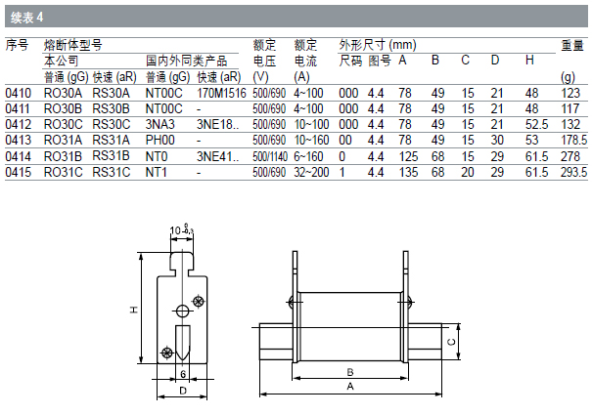This screenshot has width=592, height=415.
Task: Click the 重量 column header
Action: pos(571,45)
